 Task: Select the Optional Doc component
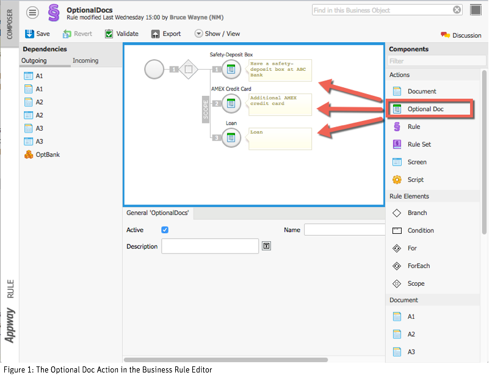tap(425, 109)
